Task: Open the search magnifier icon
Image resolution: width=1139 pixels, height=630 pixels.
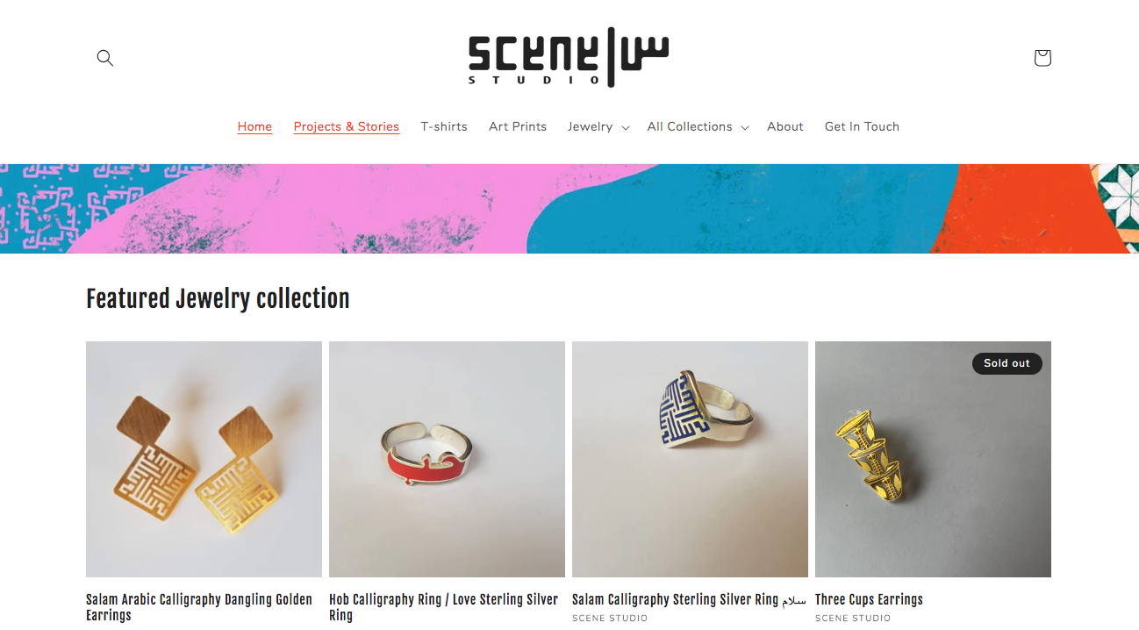Action: tap(105, 58)
